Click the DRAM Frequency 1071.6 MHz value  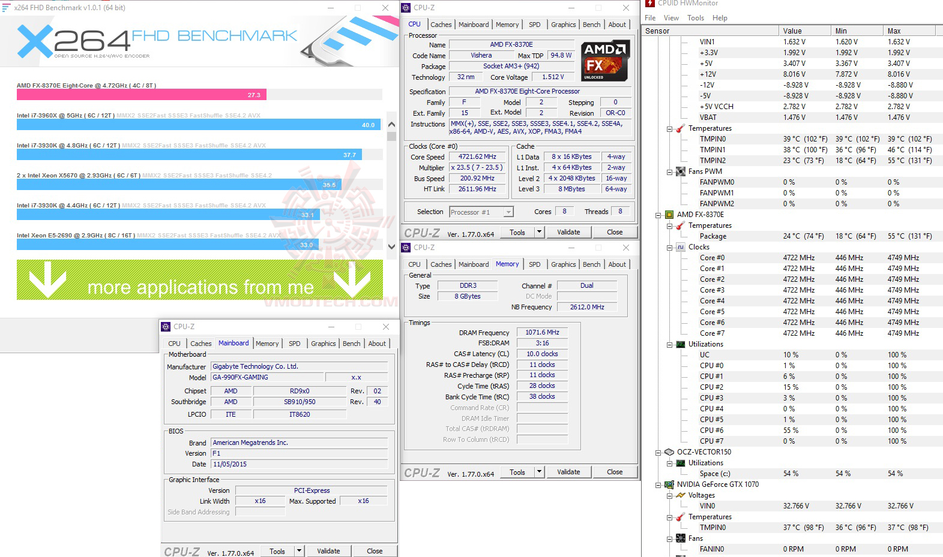(x=542, y=332)
